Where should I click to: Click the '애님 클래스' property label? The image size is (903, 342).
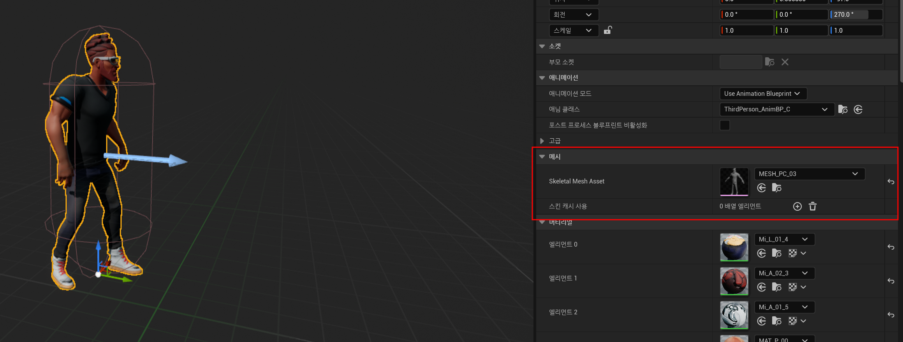pyautogui.click(x=564, y=109)
